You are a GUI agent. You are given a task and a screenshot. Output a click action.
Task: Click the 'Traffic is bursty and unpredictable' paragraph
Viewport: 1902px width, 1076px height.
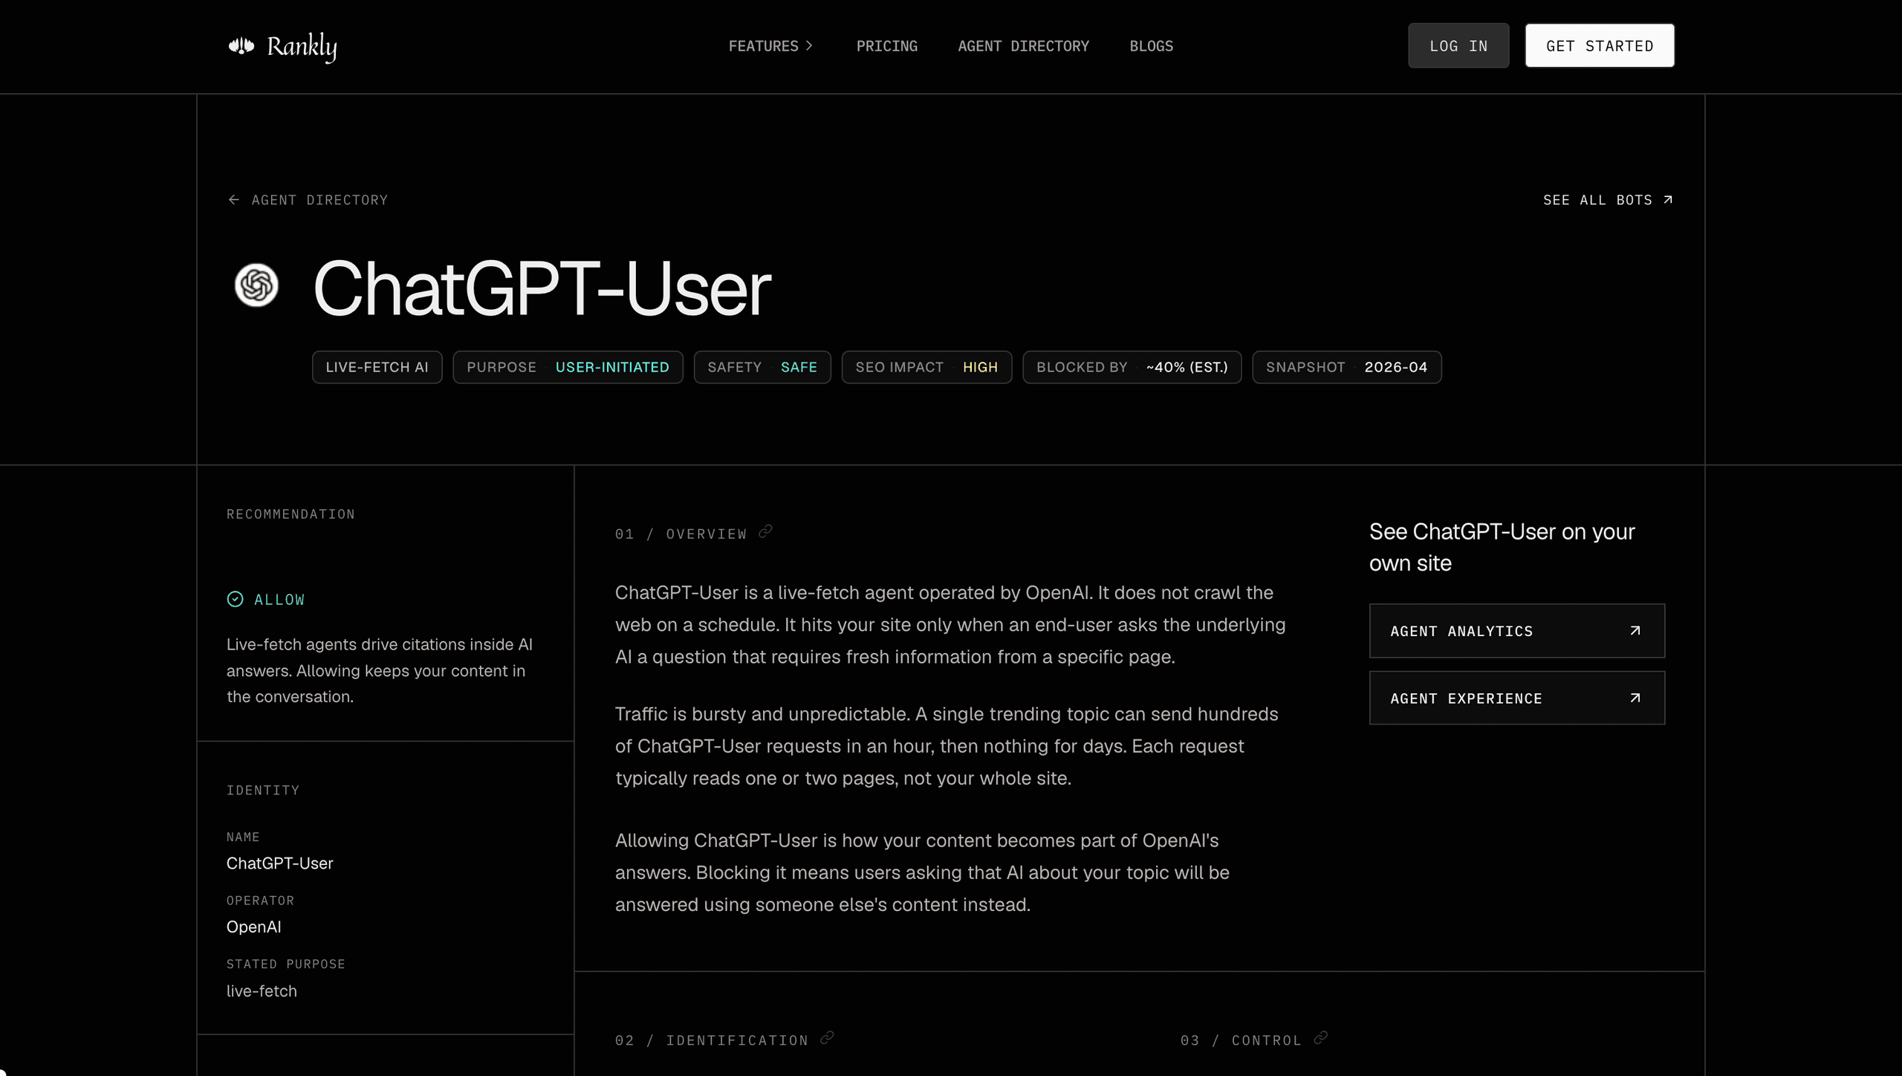click(x=947, y=746)
